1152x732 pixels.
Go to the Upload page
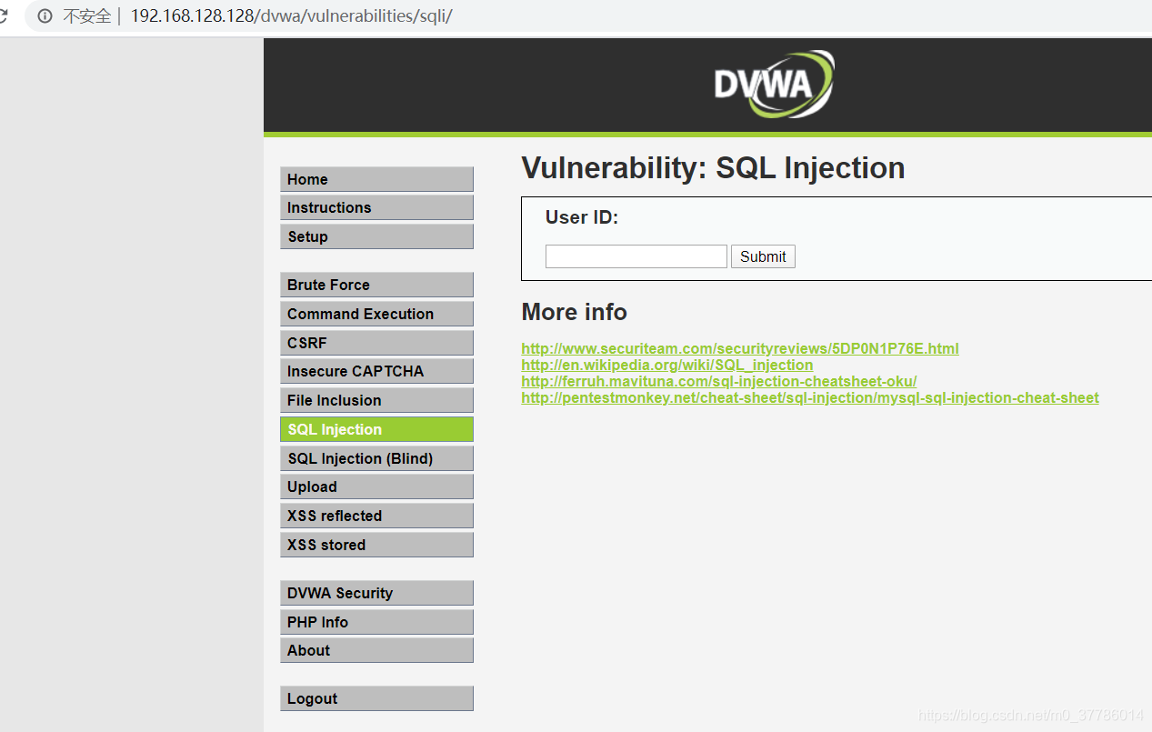[x=376, y=486]
